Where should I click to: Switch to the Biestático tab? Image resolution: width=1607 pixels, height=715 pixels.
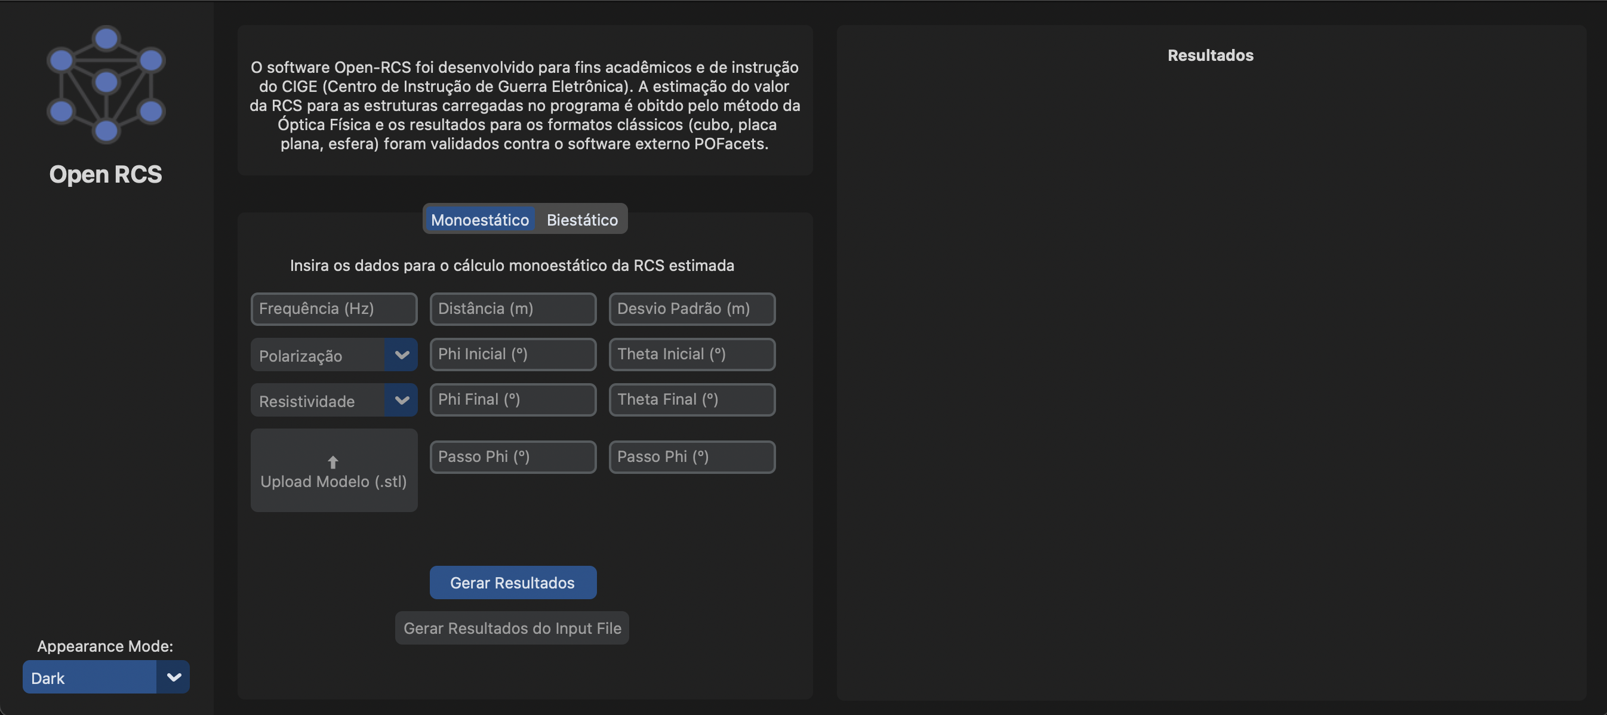pyautogui.click(x=582, y=220)
